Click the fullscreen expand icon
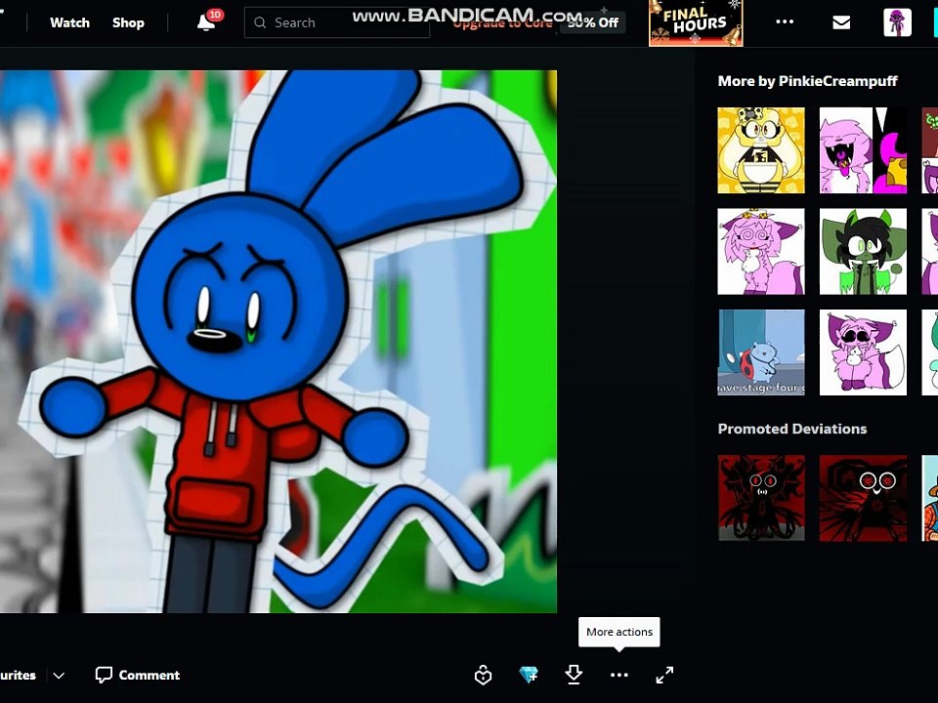 (664, 675)
